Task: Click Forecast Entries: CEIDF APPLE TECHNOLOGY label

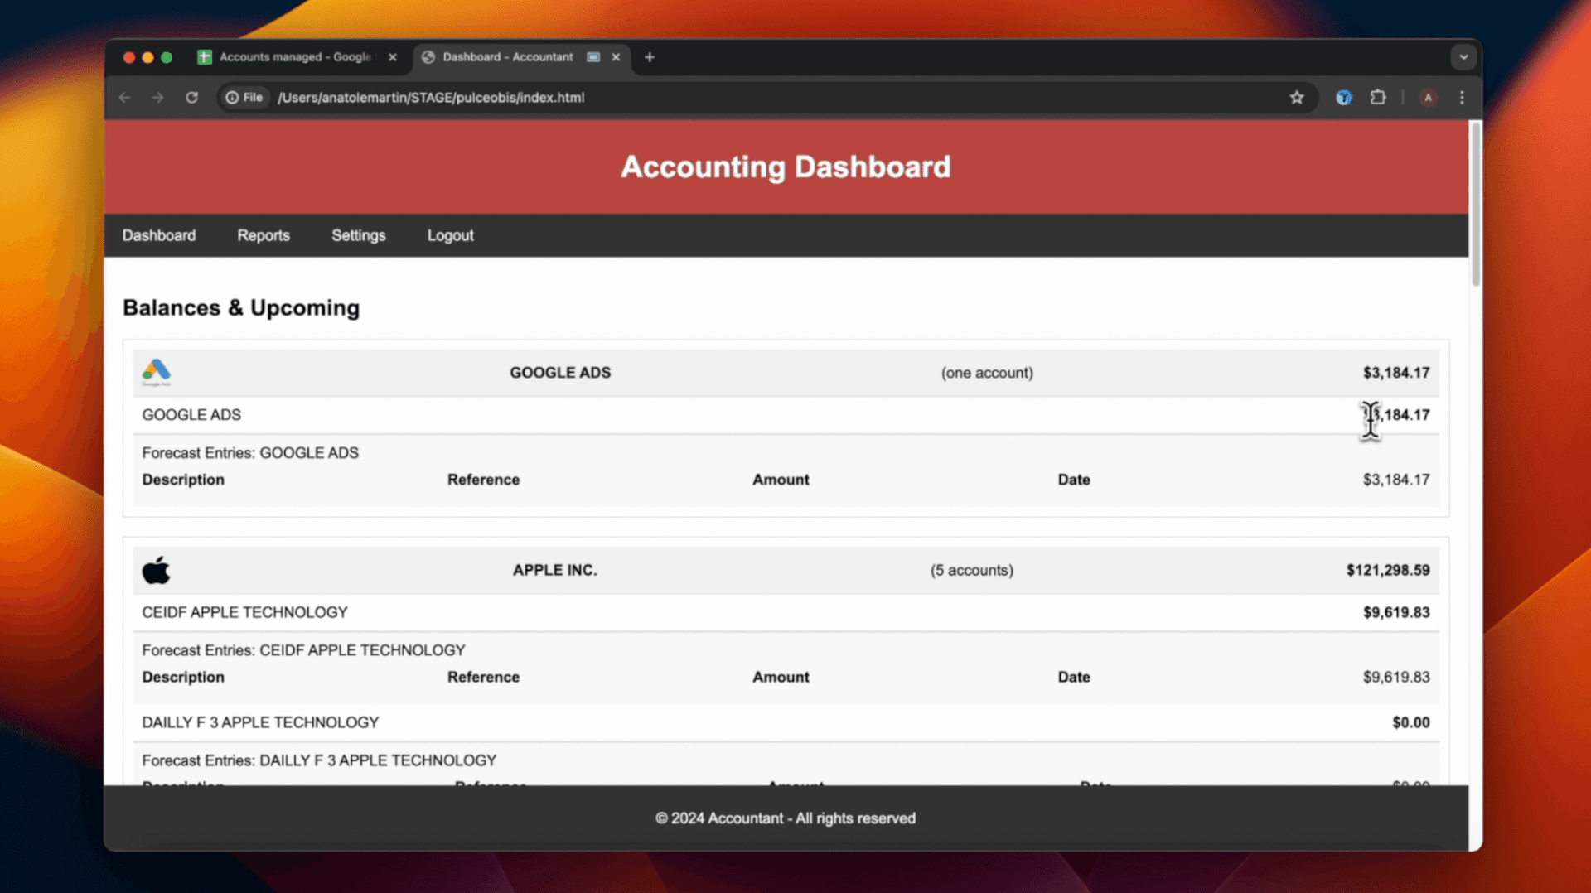Action: (x=303, y=650)
